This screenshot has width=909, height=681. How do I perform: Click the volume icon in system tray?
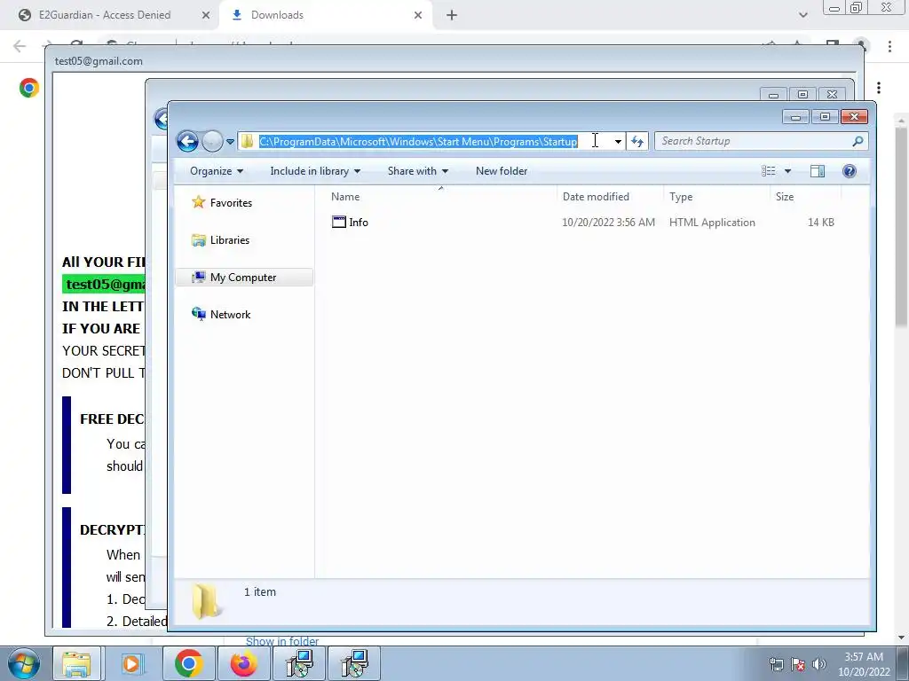tap(819, 664)
